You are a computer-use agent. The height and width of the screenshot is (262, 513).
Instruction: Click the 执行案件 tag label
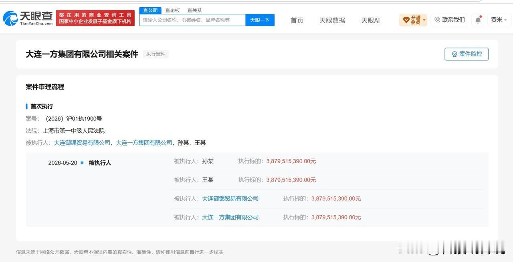pos(156,54)
